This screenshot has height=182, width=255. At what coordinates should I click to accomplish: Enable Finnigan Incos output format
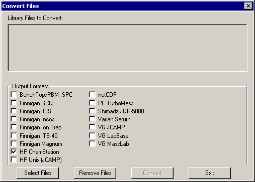(14, 119)
